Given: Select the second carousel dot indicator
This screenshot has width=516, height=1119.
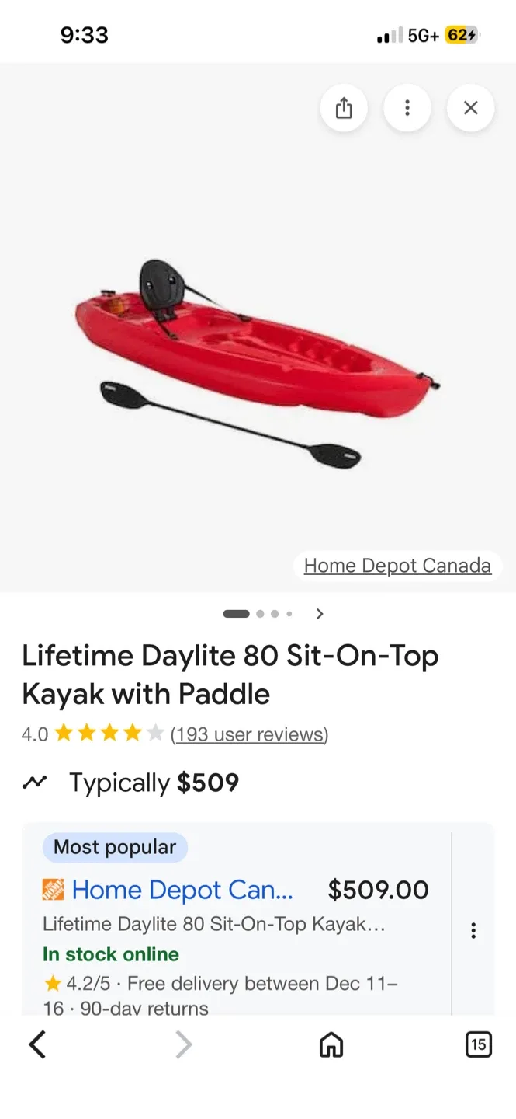Looking at the screenshot, I should click(260, 613).
